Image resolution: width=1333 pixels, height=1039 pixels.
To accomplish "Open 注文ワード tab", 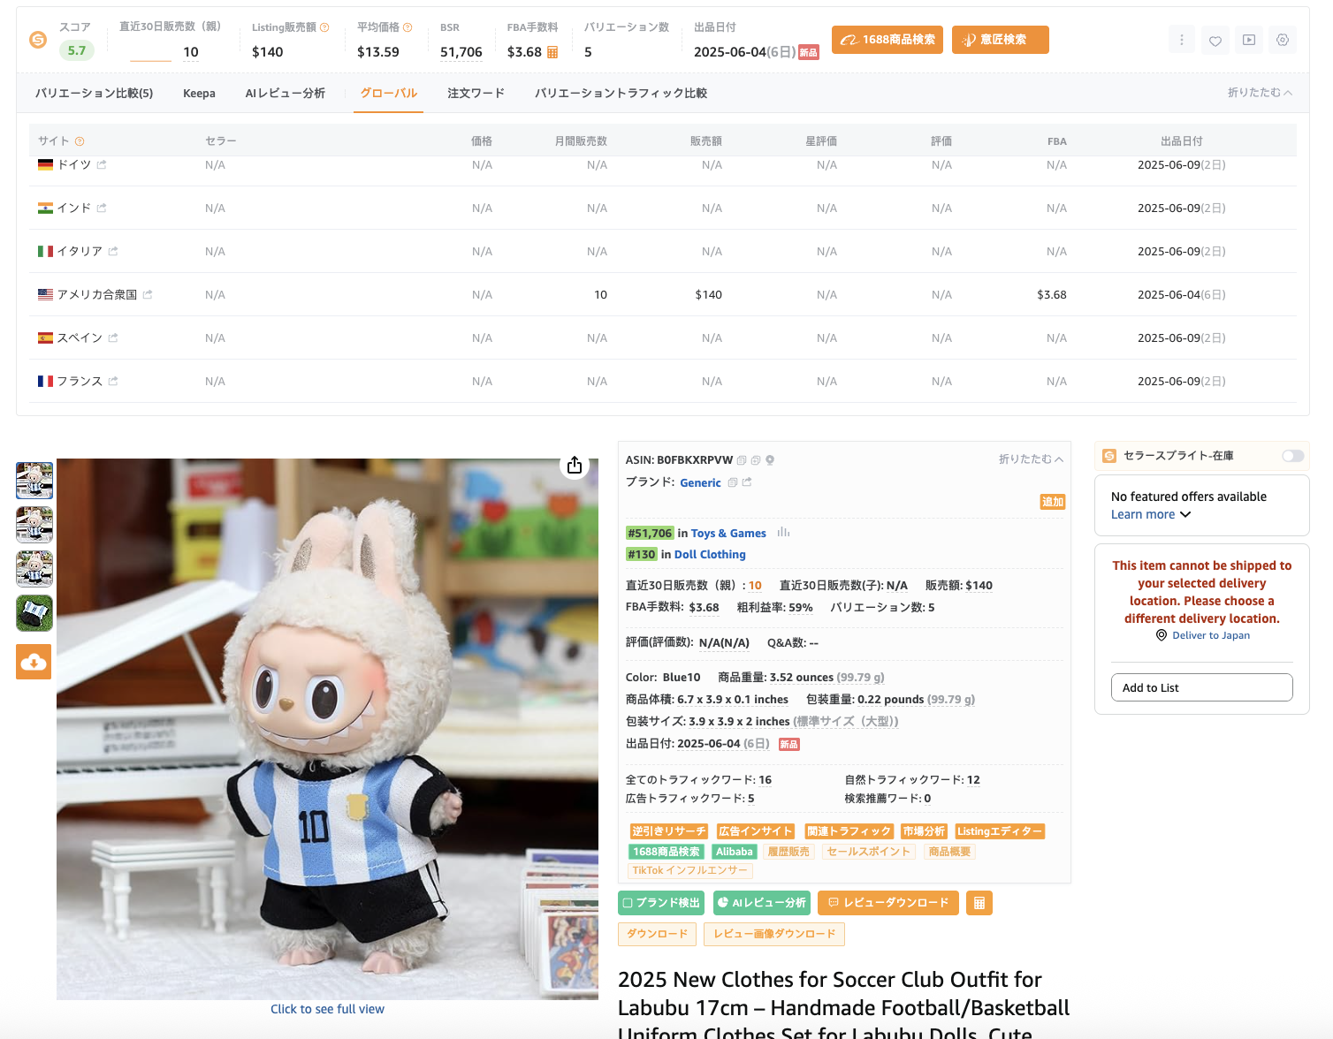I will [476, 93].
